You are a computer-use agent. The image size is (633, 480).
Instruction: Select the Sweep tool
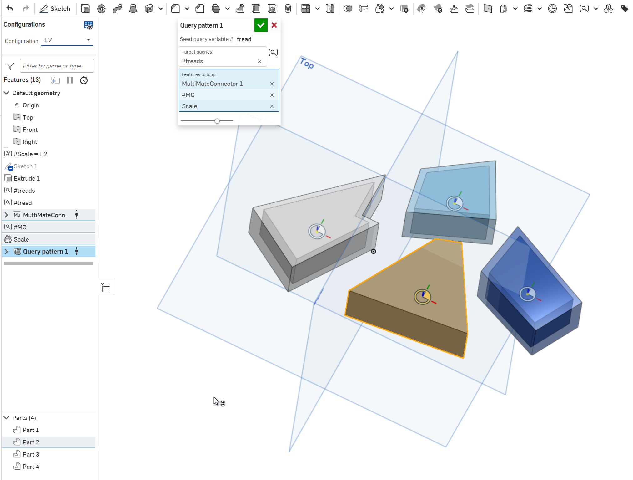pos(117,8)
